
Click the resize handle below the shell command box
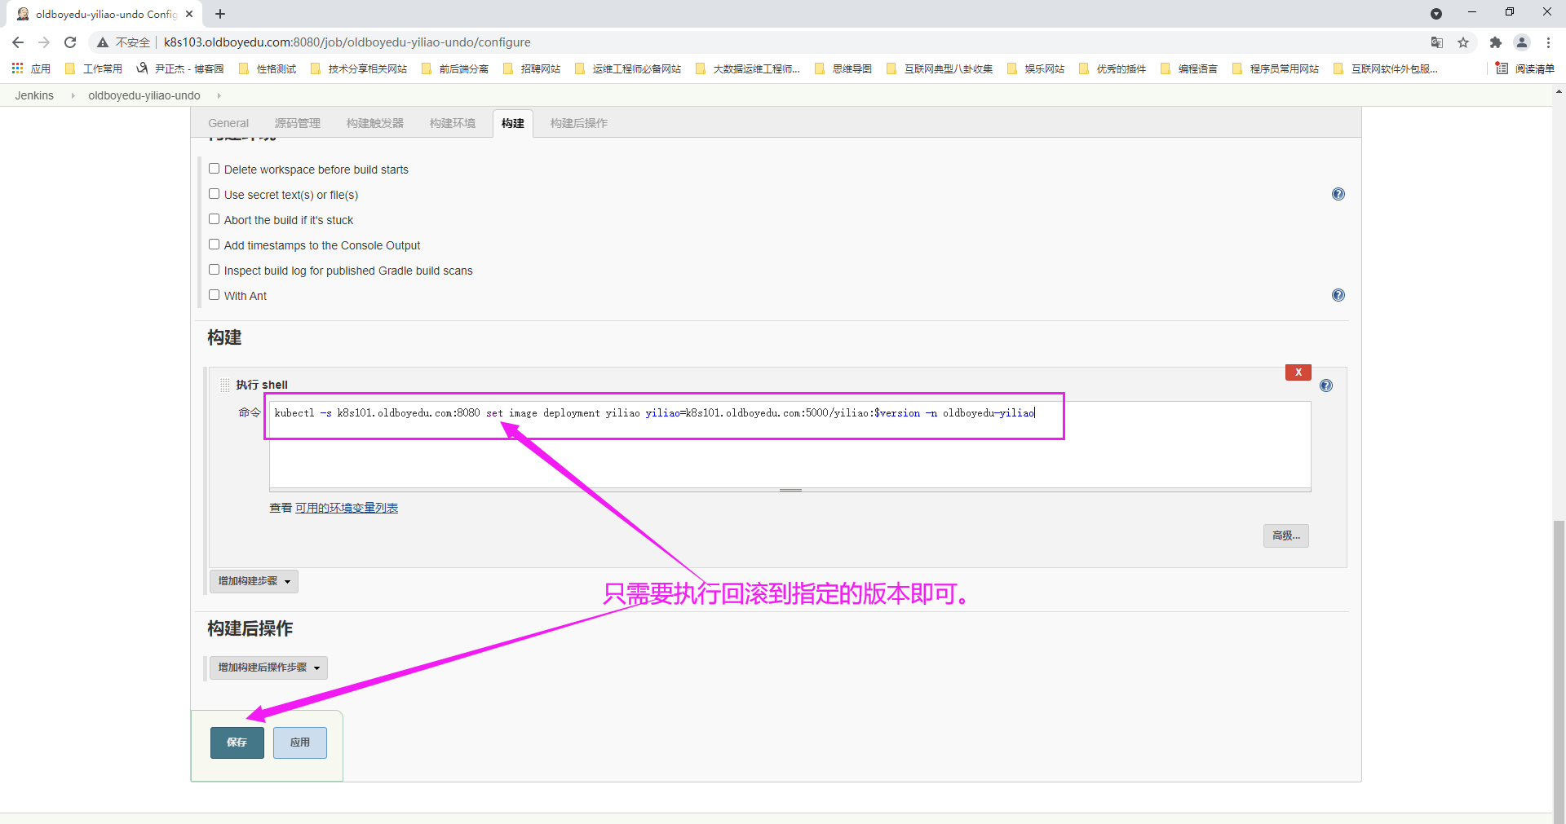790,490
